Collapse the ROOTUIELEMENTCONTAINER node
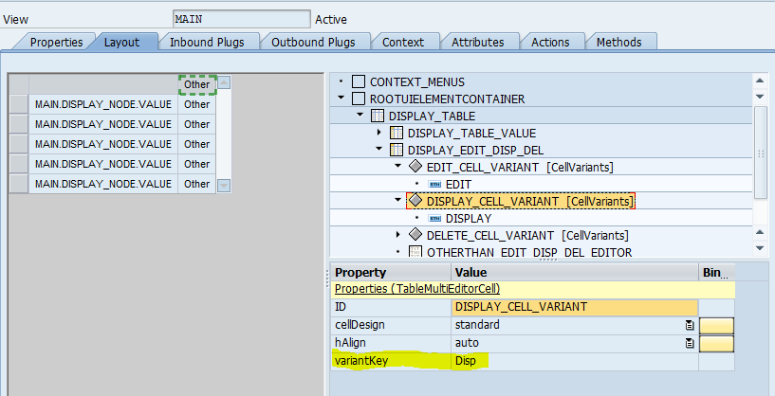775x396 pixels. 341,99
